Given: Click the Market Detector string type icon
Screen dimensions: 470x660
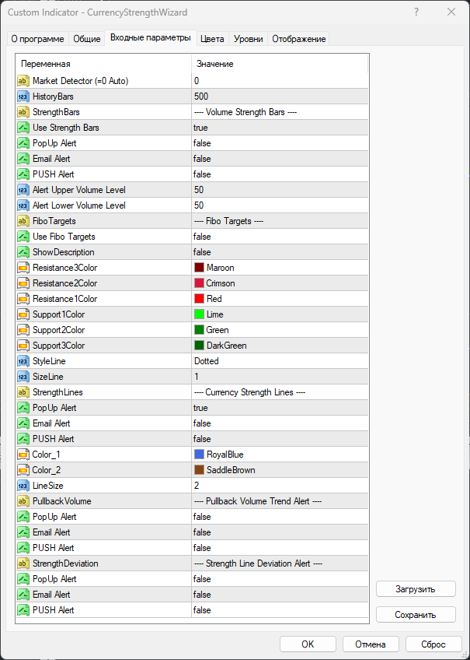Looking at the screenshot, I should 23,81.
